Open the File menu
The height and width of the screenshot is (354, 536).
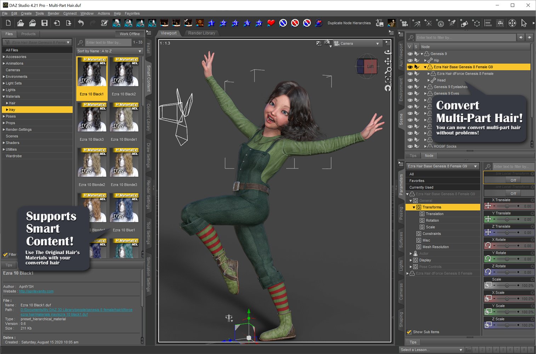pos(5,13)
